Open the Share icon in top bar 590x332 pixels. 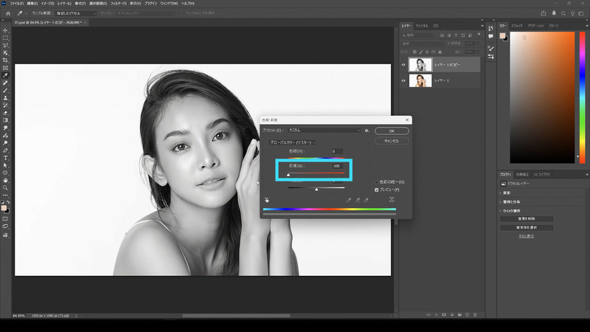(x=544, y=13)
